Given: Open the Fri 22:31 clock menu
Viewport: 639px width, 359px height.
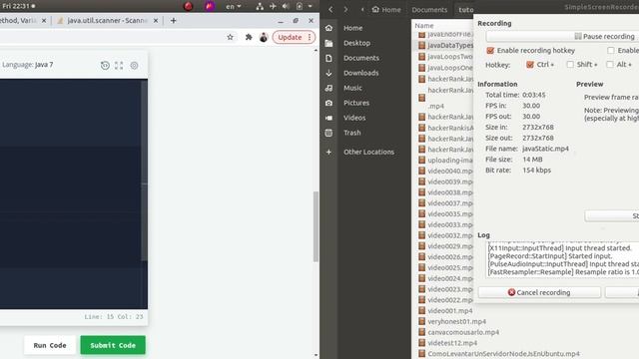Looking at the screenshot, I should click(x=18, y=6).
